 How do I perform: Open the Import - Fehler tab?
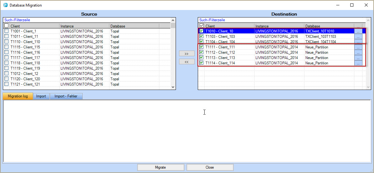[x=66, y=96]
